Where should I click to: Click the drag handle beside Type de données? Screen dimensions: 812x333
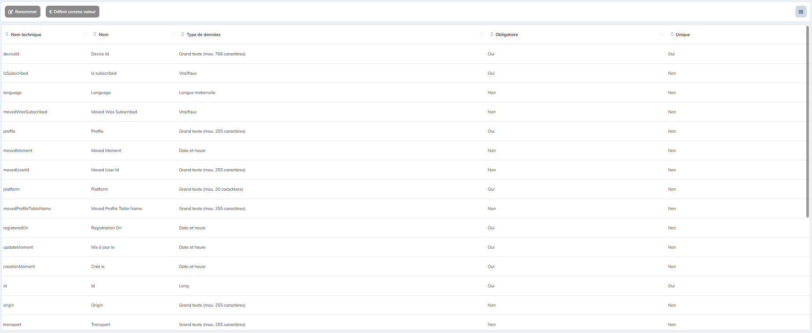[182, 34]
